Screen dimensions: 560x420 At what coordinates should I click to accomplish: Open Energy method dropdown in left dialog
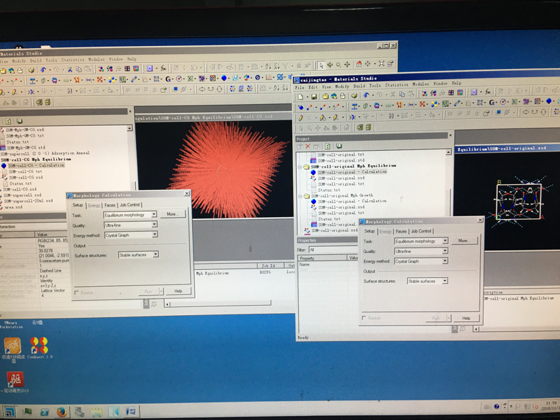pyautogui.click(x=155, y=234)
